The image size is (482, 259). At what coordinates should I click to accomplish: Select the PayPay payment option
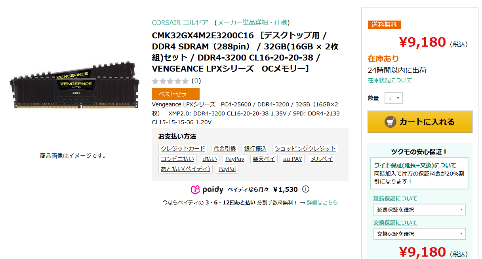234,159
